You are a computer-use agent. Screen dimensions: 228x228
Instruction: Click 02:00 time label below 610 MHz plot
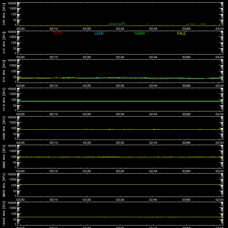point(21,86)
